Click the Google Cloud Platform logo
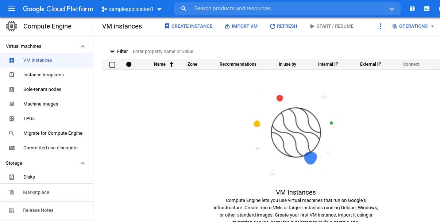The width and height of the screenshot is (440, 222). 58,9
